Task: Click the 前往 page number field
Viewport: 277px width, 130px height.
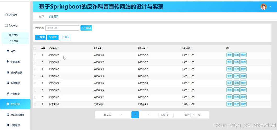Action: click(x=194, y=115)
